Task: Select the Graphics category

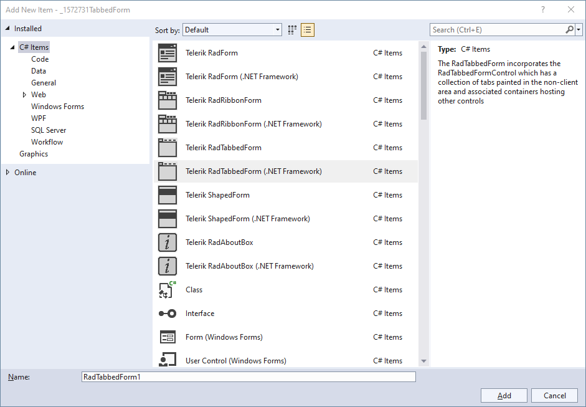Action: coord(34,154)
